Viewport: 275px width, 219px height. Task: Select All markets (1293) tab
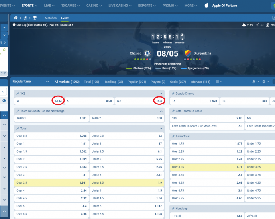point(67,82)
